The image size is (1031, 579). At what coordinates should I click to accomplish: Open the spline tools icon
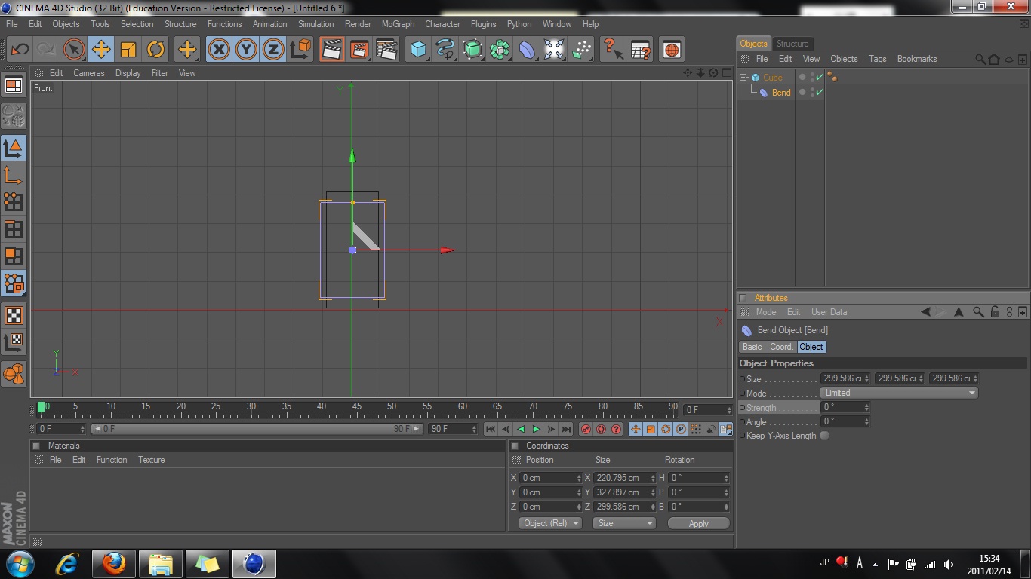click(x=445, y=50)
